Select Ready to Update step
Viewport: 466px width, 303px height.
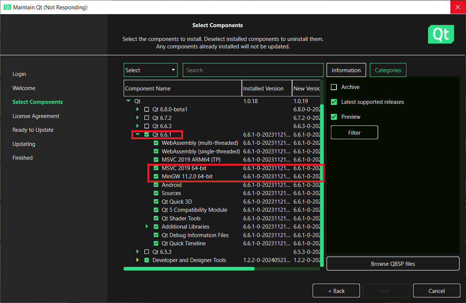pos(33,130)
